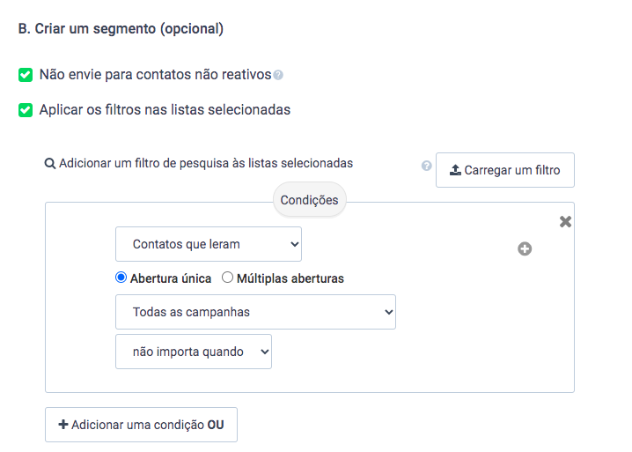The image size is (632, 452).
Task: Click the upload icon in Carregar um filtro
Action: (455, 170)
